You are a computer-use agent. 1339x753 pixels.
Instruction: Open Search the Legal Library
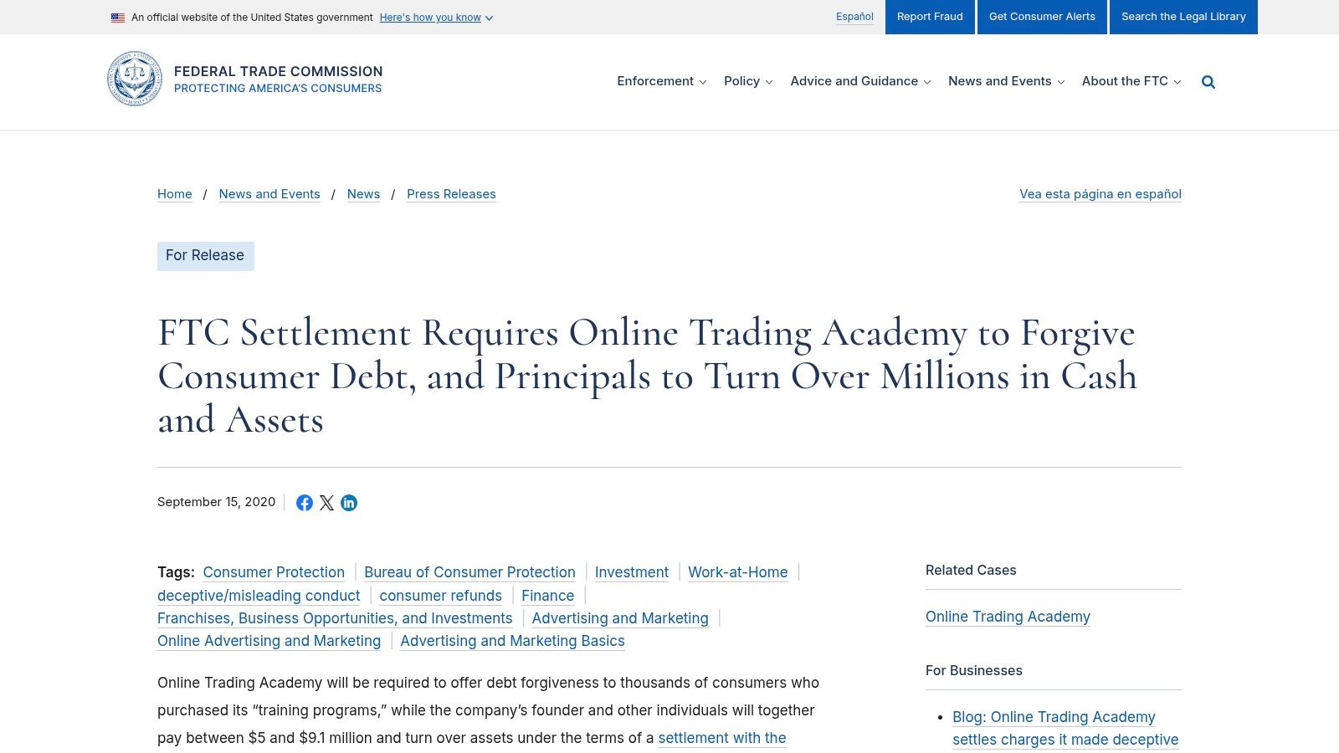(1183, 17)
